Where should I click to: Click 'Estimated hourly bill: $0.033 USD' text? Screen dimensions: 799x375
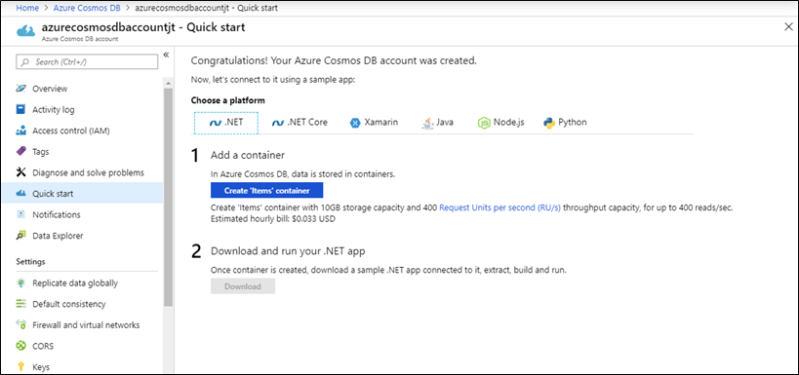click(273, 219)
